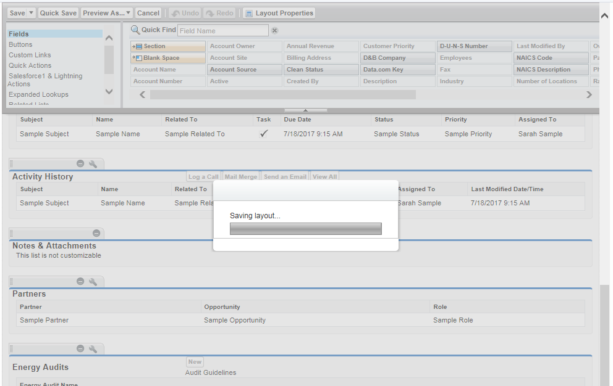Click the wrench icon for Activity History
Viewport: 613px width, 386px height.
point(93,163)
